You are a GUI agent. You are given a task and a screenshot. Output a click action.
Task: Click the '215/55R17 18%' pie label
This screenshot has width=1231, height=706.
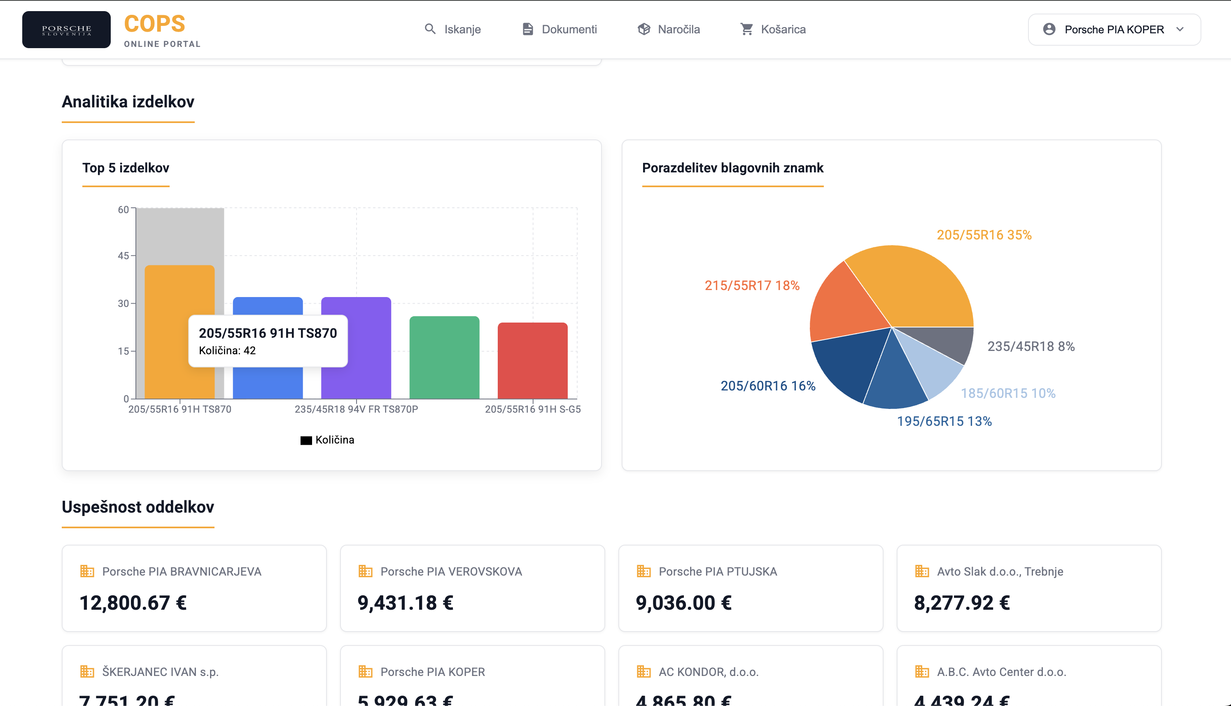(x=752, y=285)
